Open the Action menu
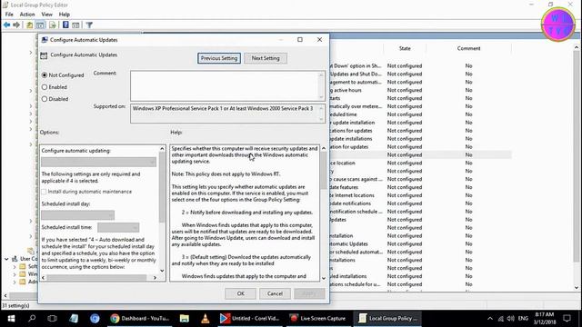582x327 pixels. coord(27,15)
